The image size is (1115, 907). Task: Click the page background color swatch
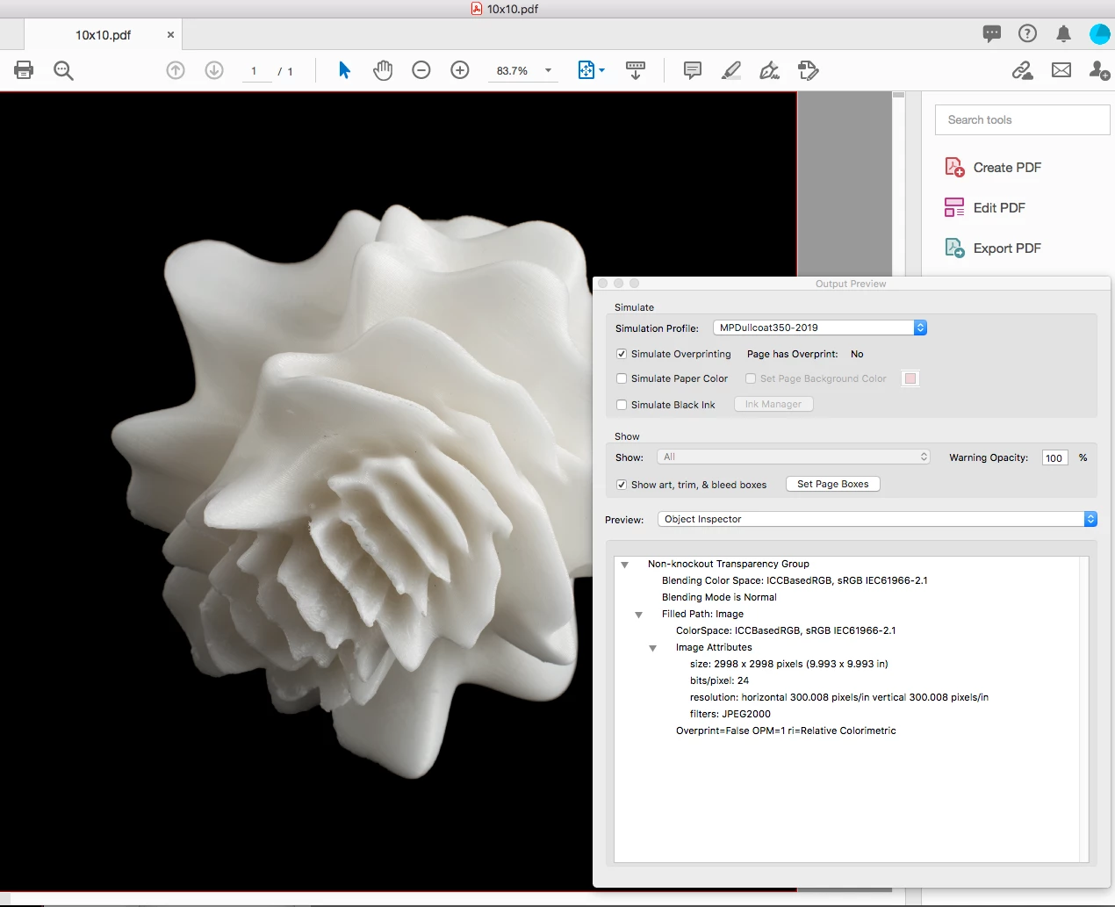[x=910, y=378]
